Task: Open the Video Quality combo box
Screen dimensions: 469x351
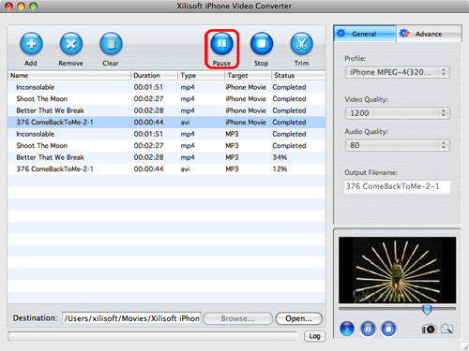Action: (398, 113)
